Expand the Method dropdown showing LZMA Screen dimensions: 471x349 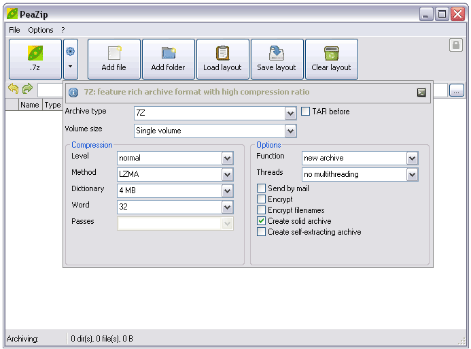point(228,174)
